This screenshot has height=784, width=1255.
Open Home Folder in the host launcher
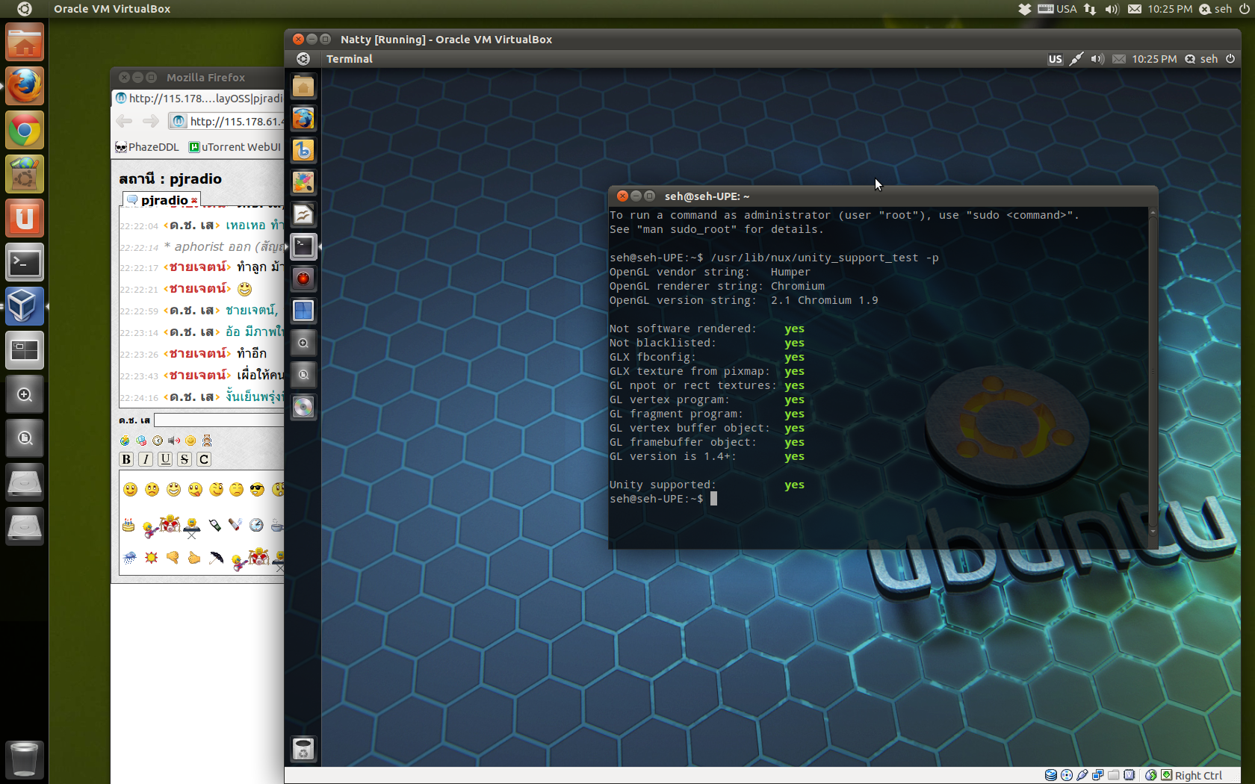[25, 42]
